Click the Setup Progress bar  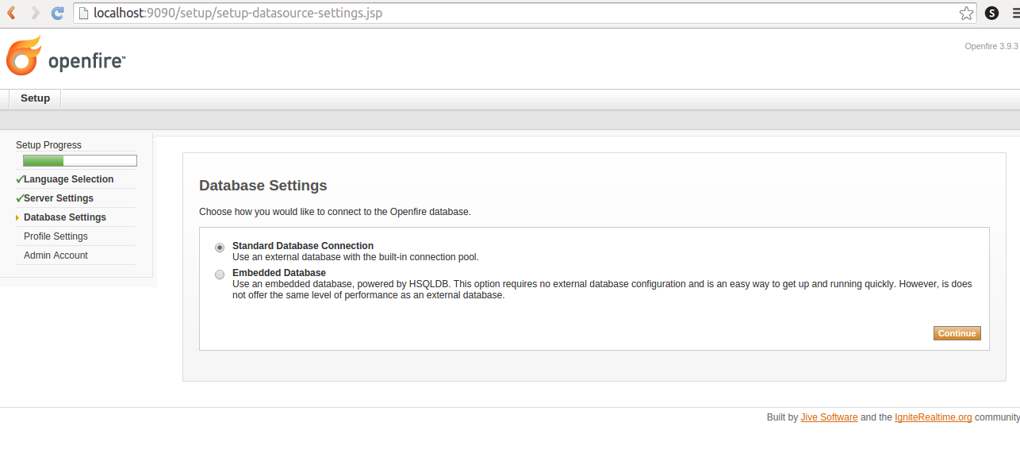tap(79, 161)
